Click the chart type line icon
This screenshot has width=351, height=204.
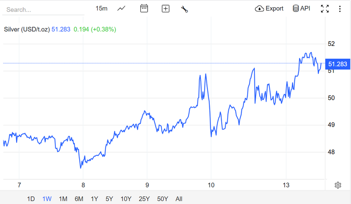pyautogui.click(x=122, y=8)
